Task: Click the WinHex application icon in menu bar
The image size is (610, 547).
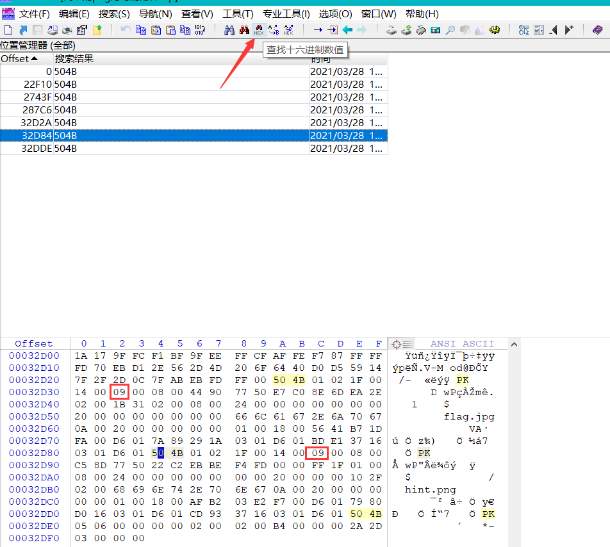Action: click(x=8, y=13)
